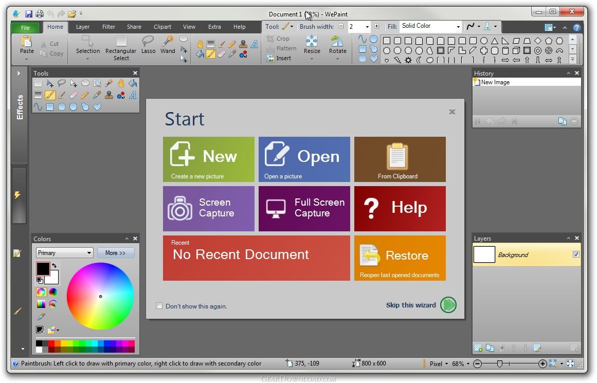
Task: Click the From Clipboard tile
Action: point(400,159)
